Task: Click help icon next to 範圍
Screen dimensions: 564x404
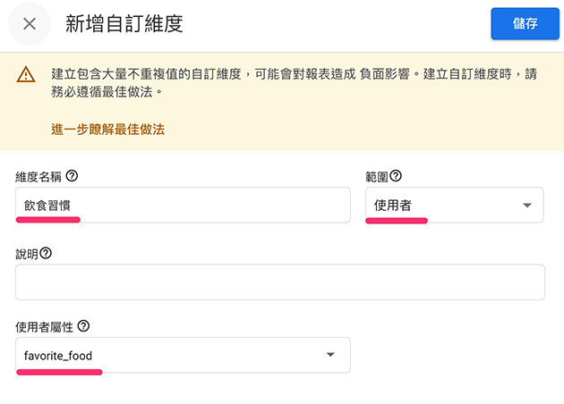Action: (396, 176)
